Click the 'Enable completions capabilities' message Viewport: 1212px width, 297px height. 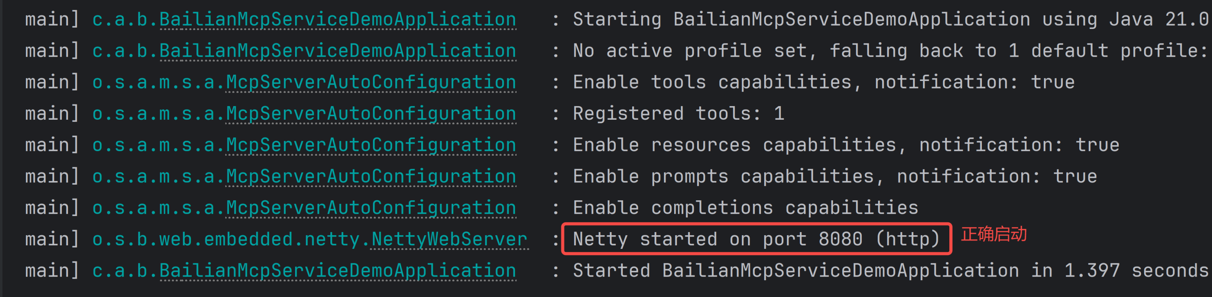point(745,208)
